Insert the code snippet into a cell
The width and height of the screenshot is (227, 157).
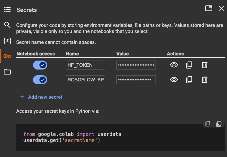coord(219,124)
